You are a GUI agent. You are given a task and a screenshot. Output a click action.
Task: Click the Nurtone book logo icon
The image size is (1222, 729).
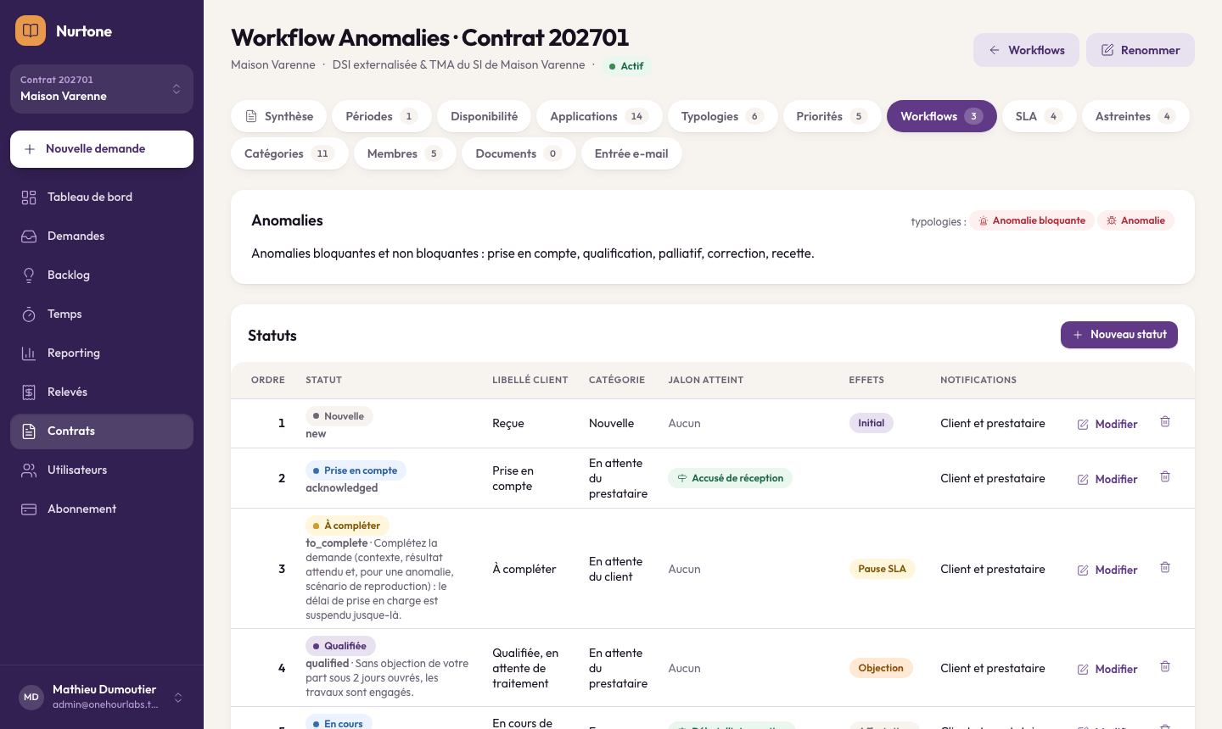click(31, 31)
